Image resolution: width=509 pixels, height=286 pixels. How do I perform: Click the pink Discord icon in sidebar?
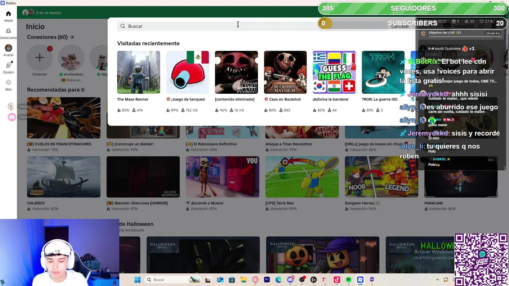coord(12,117)
